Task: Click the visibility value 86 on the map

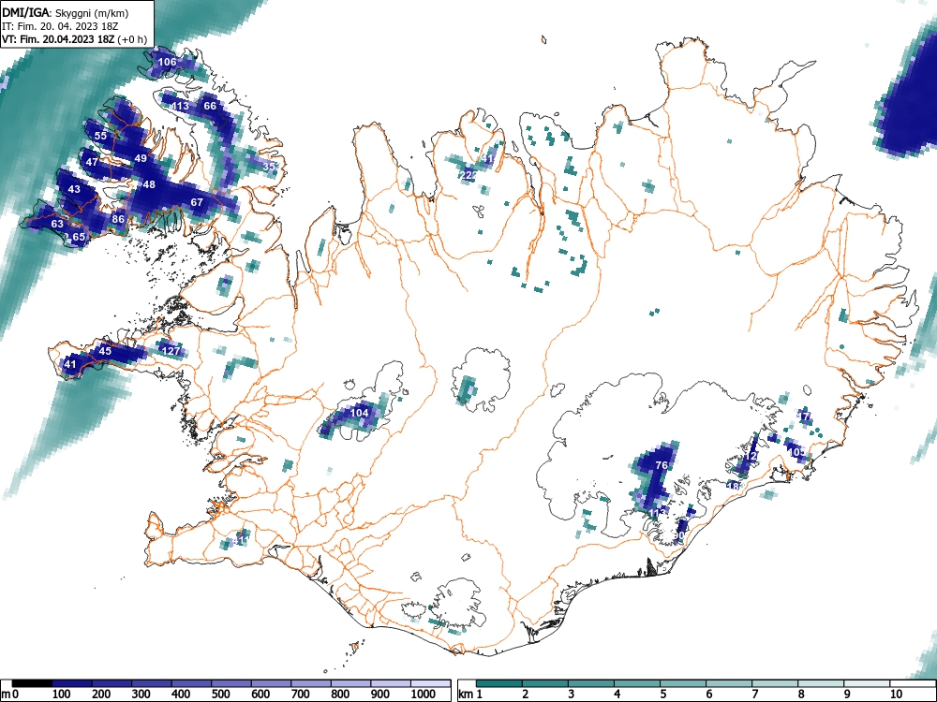Action: tap(118, 219)
